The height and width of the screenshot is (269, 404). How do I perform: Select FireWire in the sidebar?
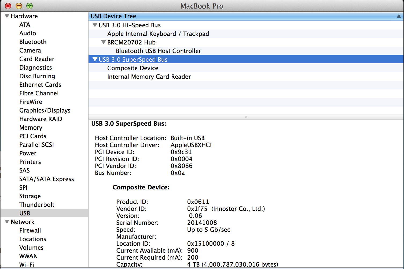[x=31, y=102]
